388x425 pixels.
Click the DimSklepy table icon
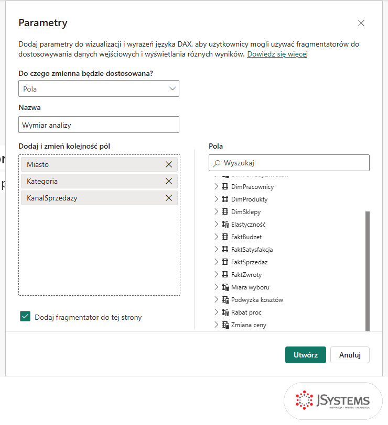(x=225, y=211)
